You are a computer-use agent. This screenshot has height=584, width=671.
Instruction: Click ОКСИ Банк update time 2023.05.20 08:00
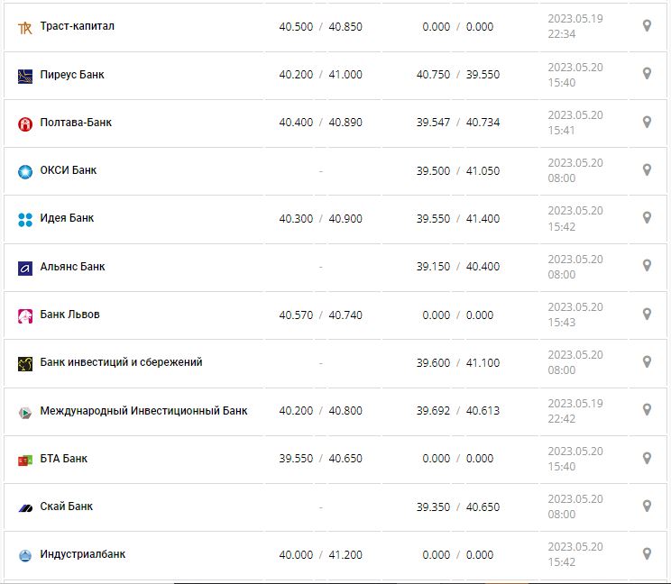point(575,170)
